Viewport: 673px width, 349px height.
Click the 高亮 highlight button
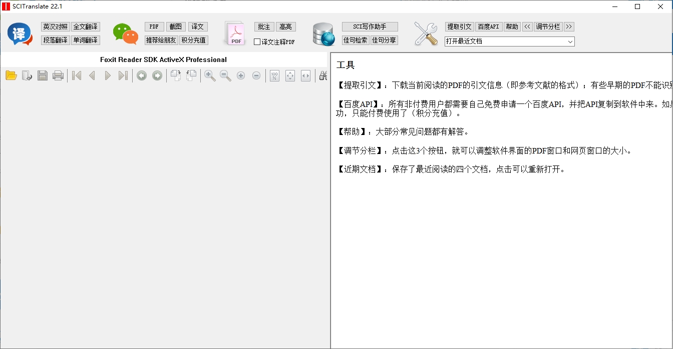285,26
